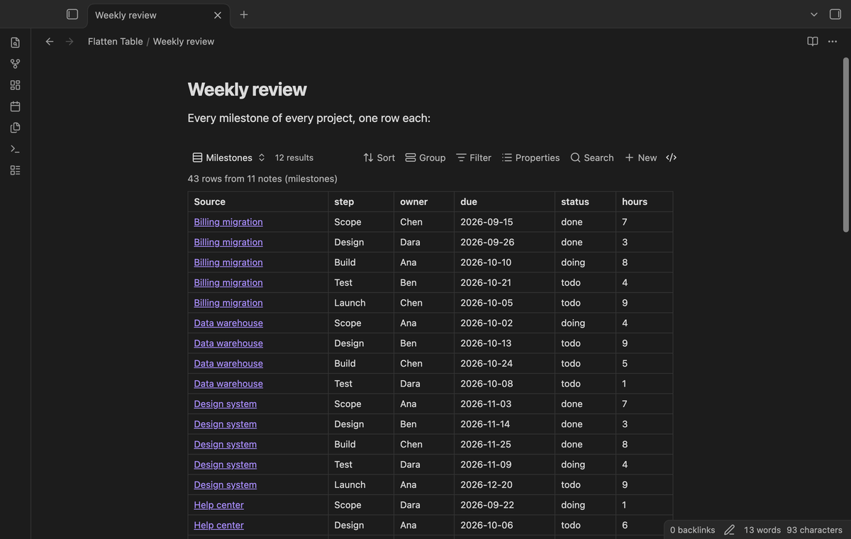Click the due column header

(504, 201)
